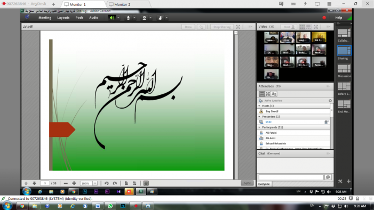Open Word from the Windows taskbar
374x210 pixels.
(x=98, y=206)
